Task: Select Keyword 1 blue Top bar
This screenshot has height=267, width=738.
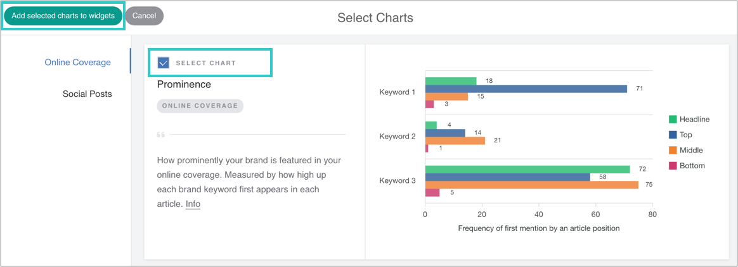Action: pos(526,89)
